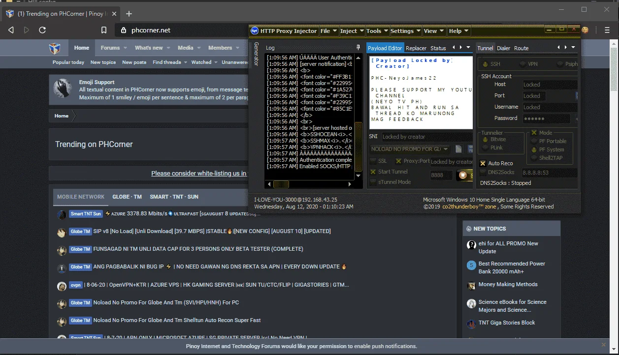Click the right arrow beside the Route tab
619x355 pixels.
coord(565,48)
